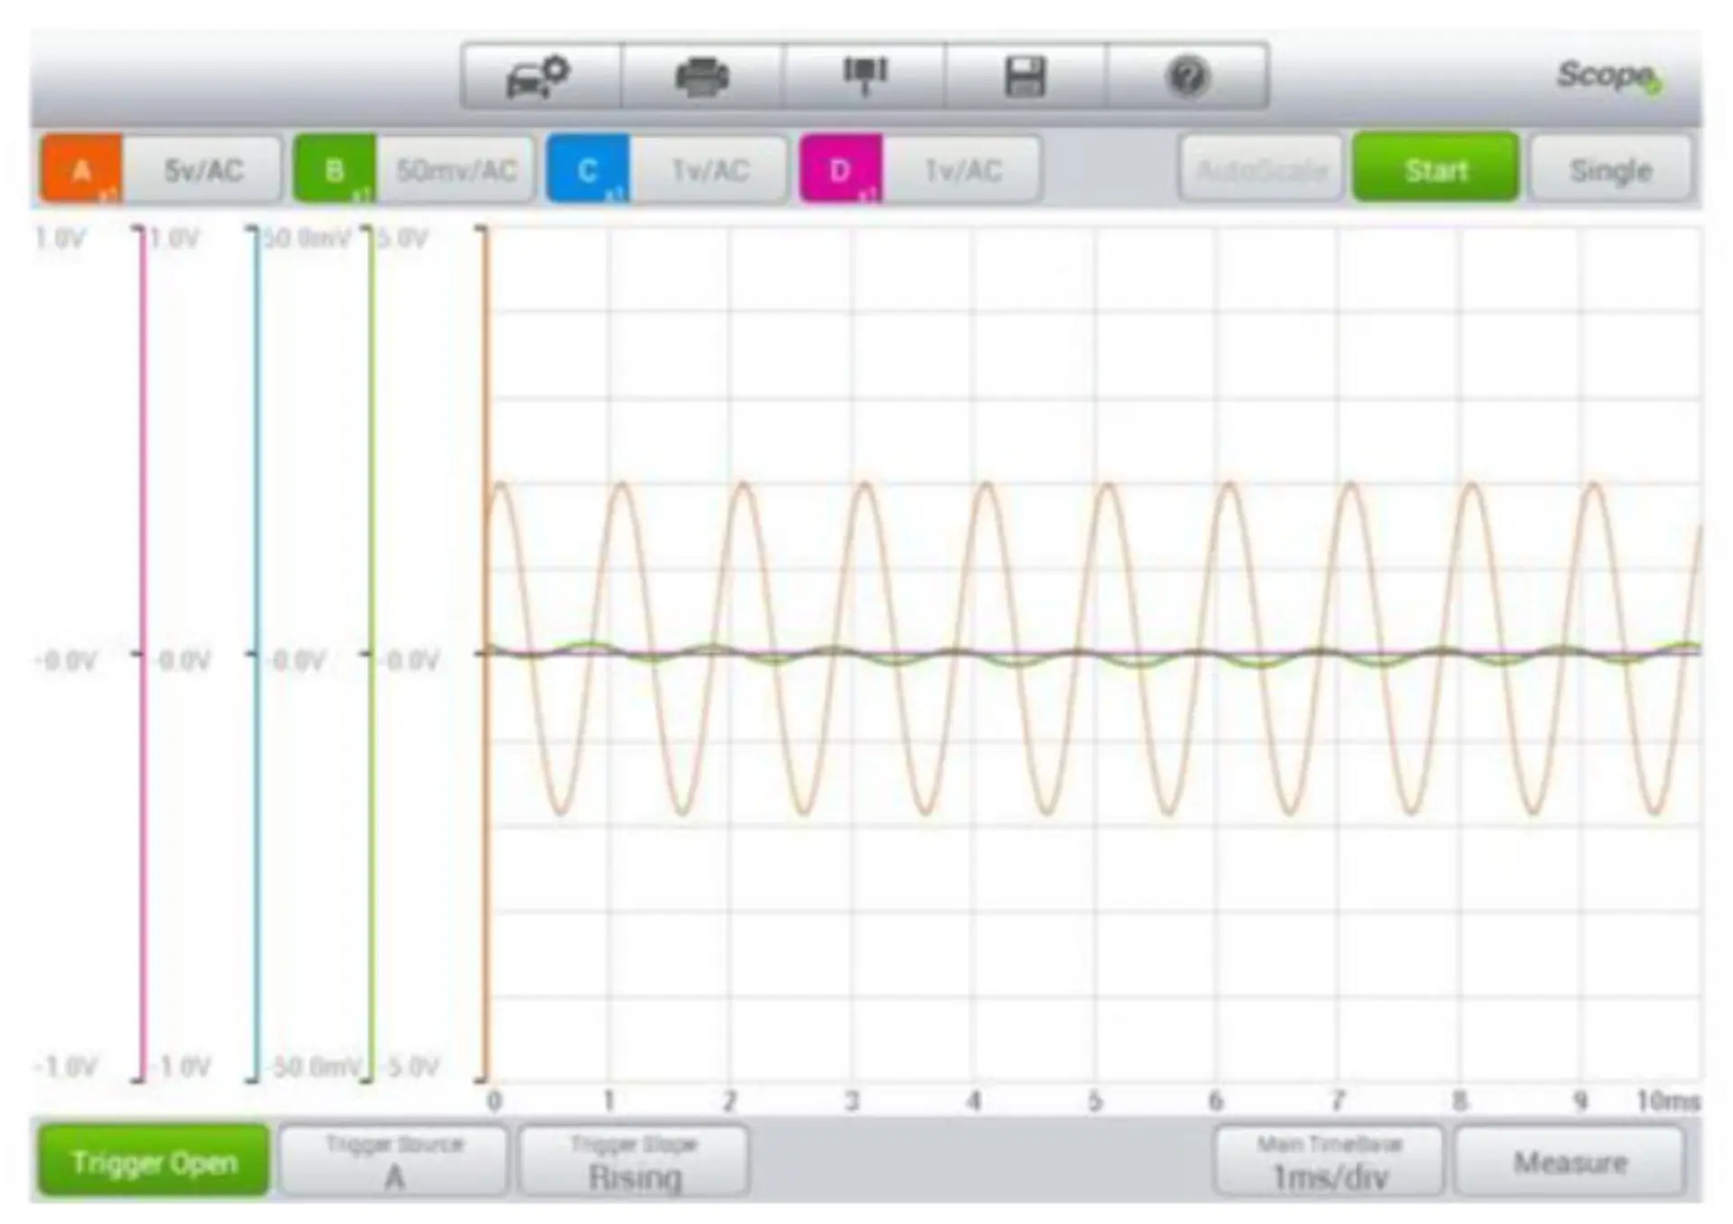Toggle channel D magenta button
Image resolution: width=1733 pixels, height=1224 pixels.
(840, 170)
